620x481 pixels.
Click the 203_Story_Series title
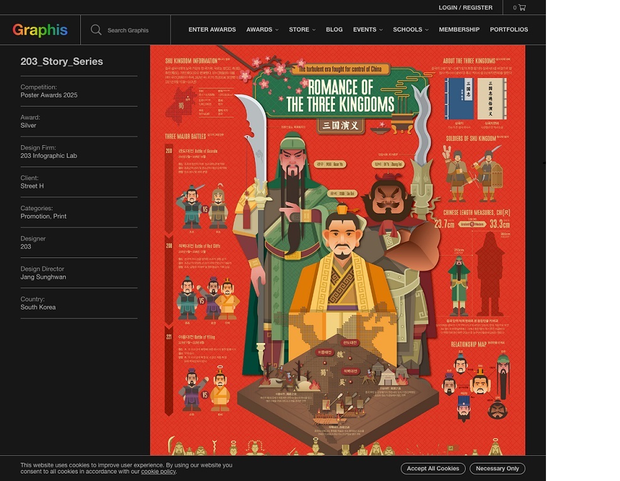[x=61, y=62]
